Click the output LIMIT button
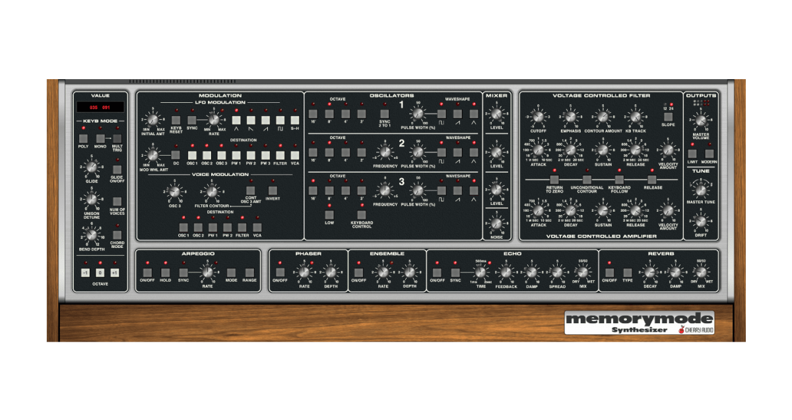 pos(692,152)
